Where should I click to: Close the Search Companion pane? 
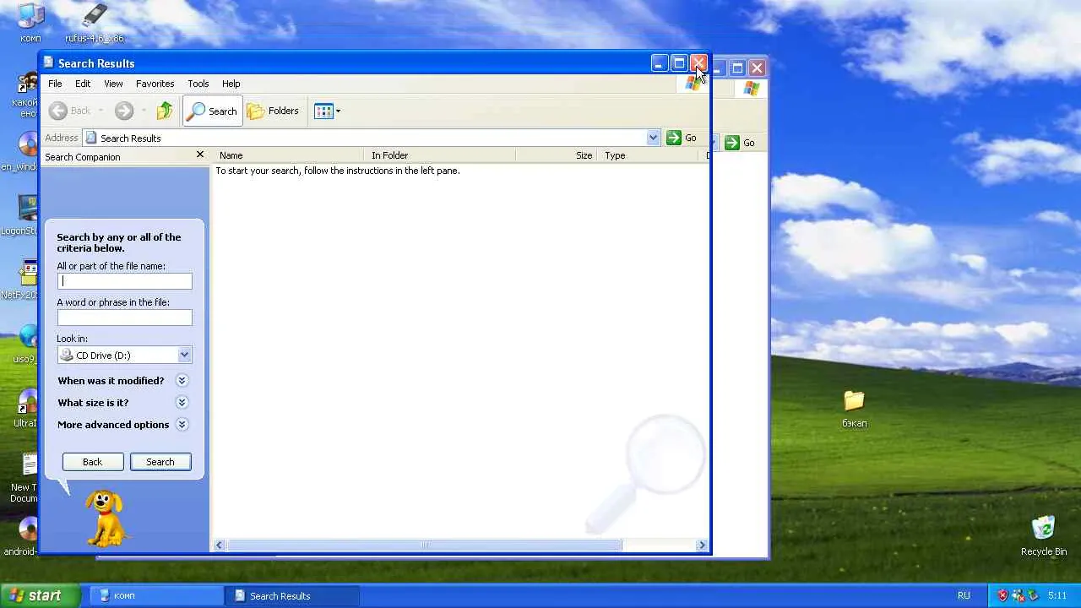pyautogui.click(x=200, y=155)
